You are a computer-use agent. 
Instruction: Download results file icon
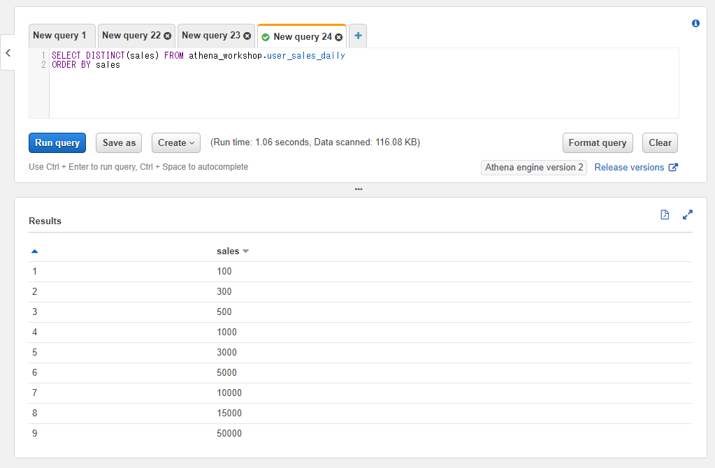tap(665, 214)
